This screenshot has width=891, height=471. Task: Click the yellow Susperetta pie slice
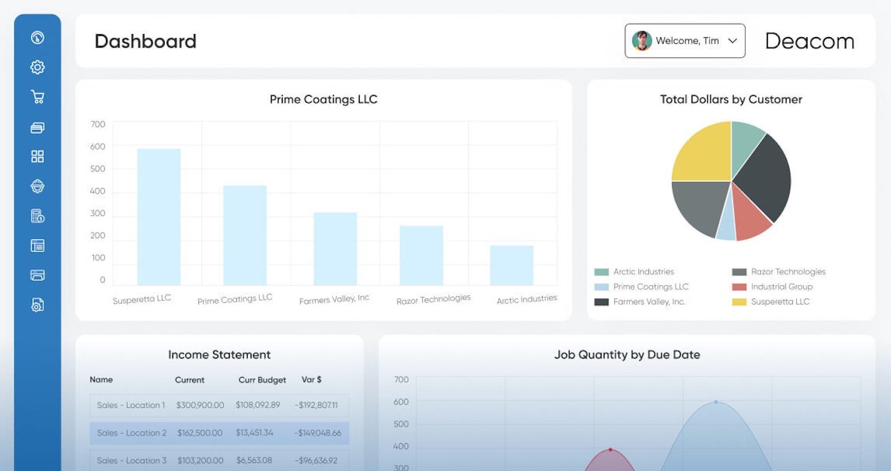pos(705,155)
